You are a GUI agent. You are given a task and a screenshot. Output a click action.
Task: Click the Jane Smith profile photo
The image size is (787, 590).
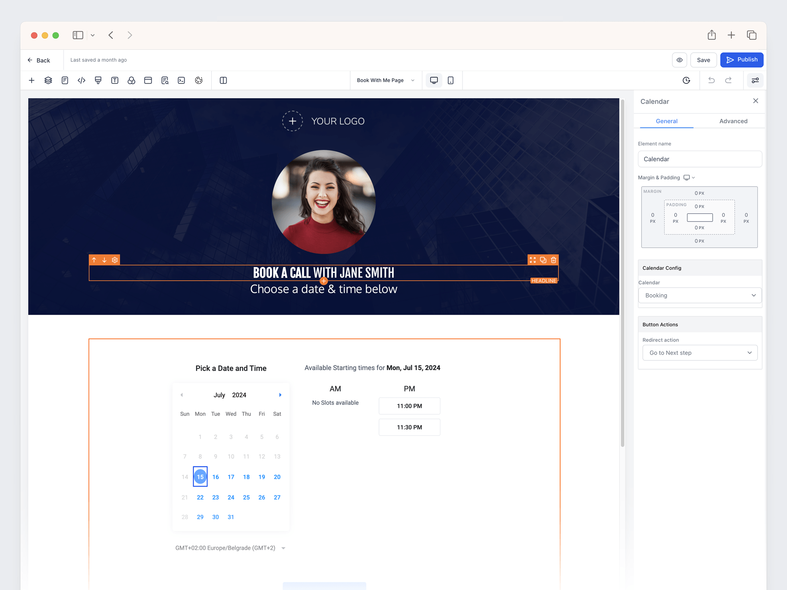(324, 202)
